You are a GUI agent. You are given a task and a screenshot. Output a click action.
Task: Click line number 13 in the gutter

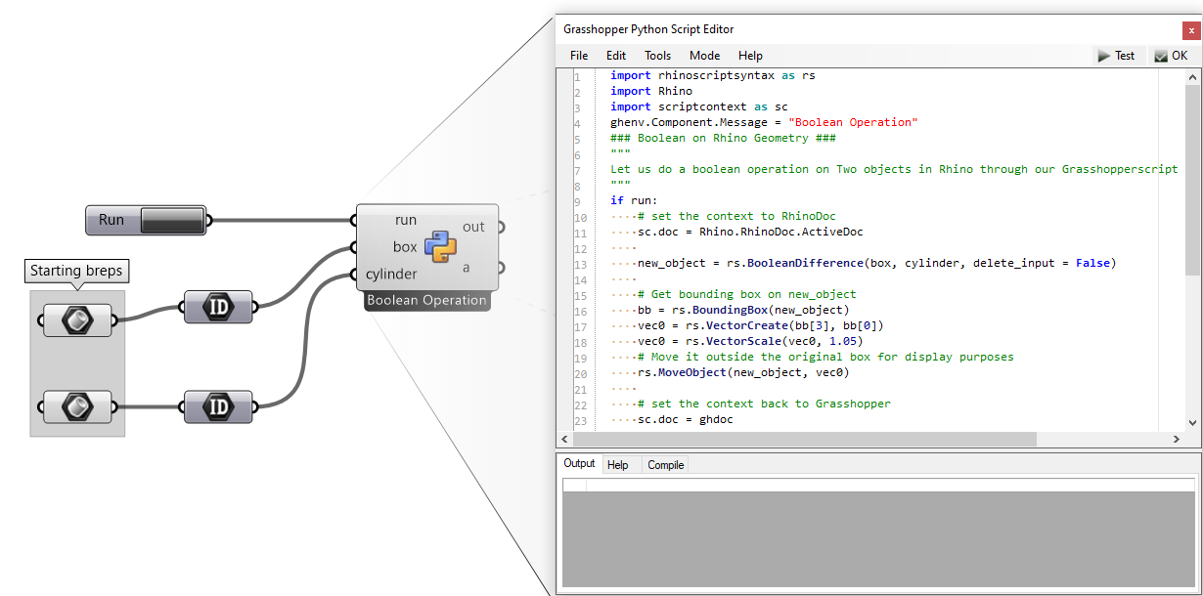(x=579, y=263)
